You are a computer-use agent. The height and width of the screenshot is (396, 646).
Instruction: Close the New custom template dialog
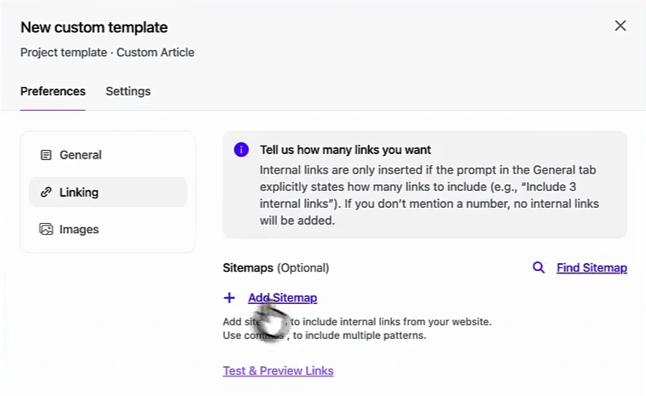tap(620, 26)
